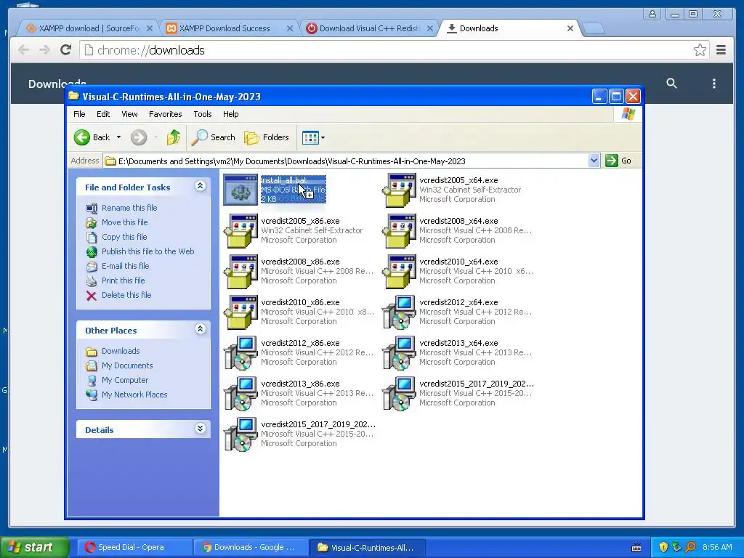The image size is (744, 558).
Task: Switch to Speed Dial - Opera taskbar button
Action: (x=134, y=548)
